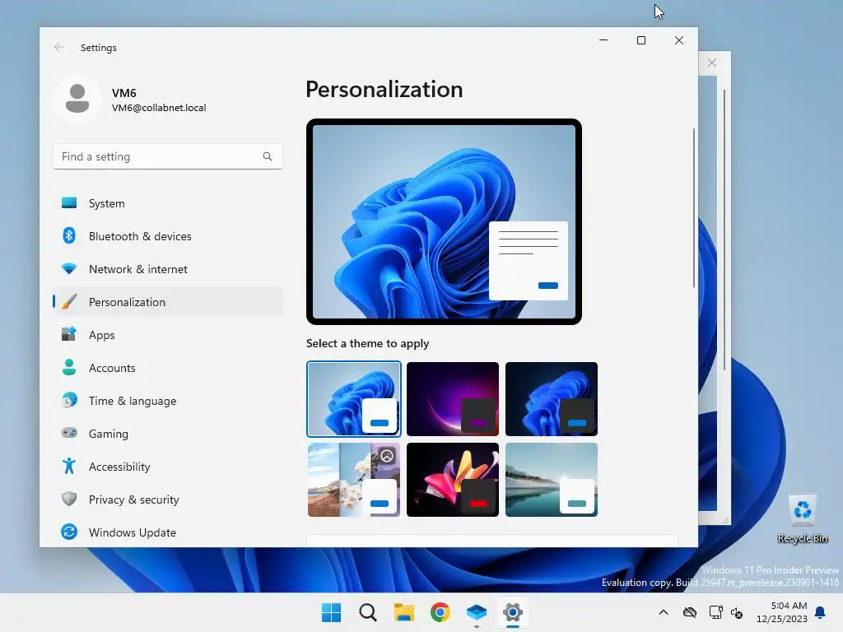Open Accessibility settings

pyautogui.click(x=168, y=467)
